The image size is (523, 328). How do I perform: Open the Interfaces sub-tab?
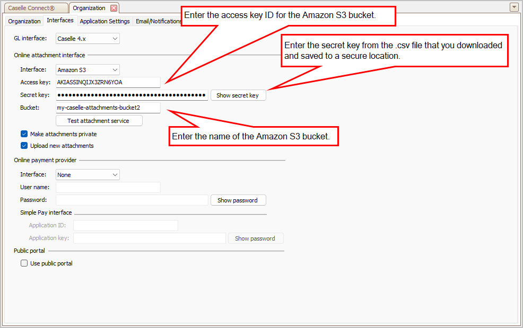coord(60,20)
